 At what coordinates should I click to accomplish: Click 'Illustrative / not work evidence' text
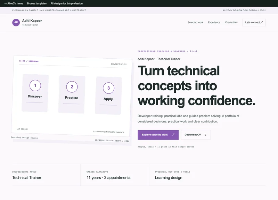[x=109, y=132]
